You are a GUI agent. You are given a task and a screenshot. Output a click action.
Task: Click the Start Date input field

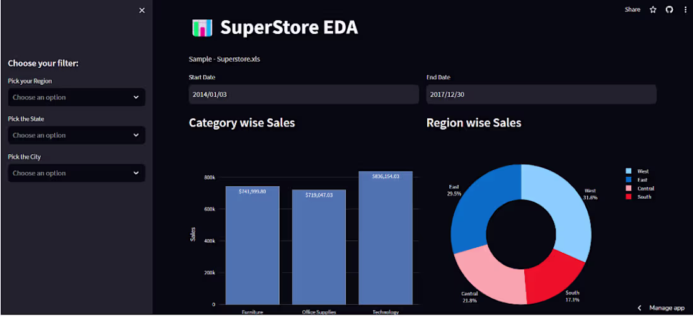click(304, 94)
